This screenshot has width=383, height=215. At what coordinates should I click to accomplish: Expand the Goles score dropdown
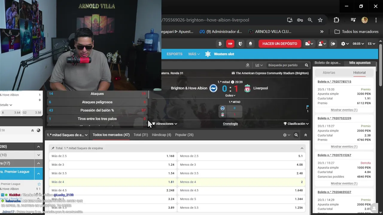230,96
